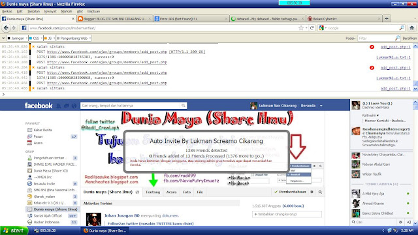Bookmark this page with the star icon
The image size is (418, 235).
301,27
